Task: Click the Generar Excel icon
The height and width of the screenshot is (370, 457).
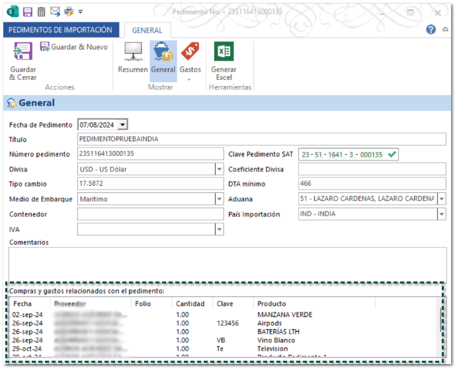Action: point(224,52)
